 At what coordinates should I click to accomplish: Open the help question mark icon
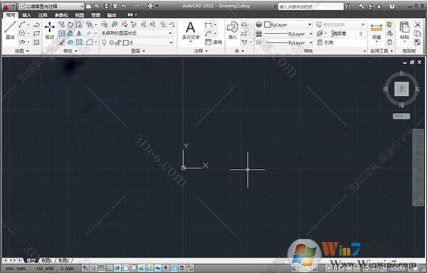[392, 6]
